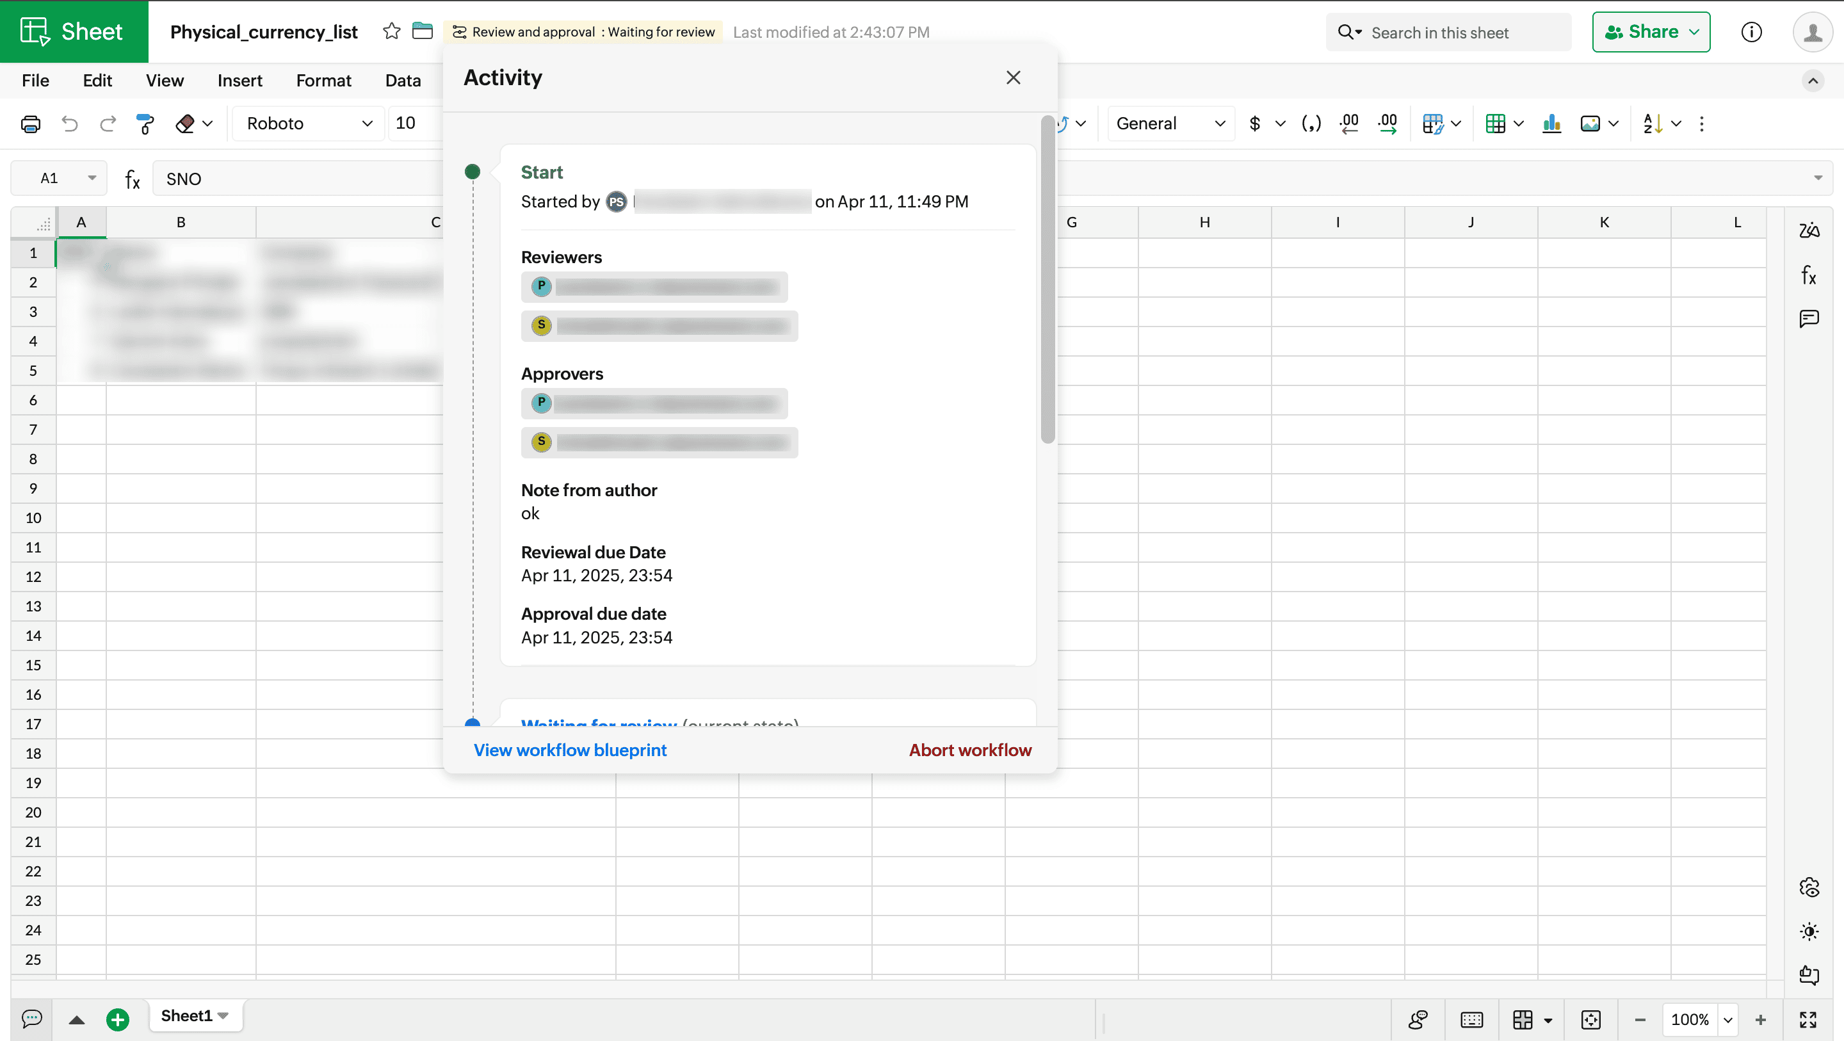Open the Share button dropdown
Screen dimensions: 1844x1041
pyautogui.click(x=1694, y=32)
